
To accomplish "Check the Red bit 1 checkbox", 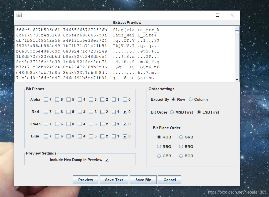I will tap(114, 112).
